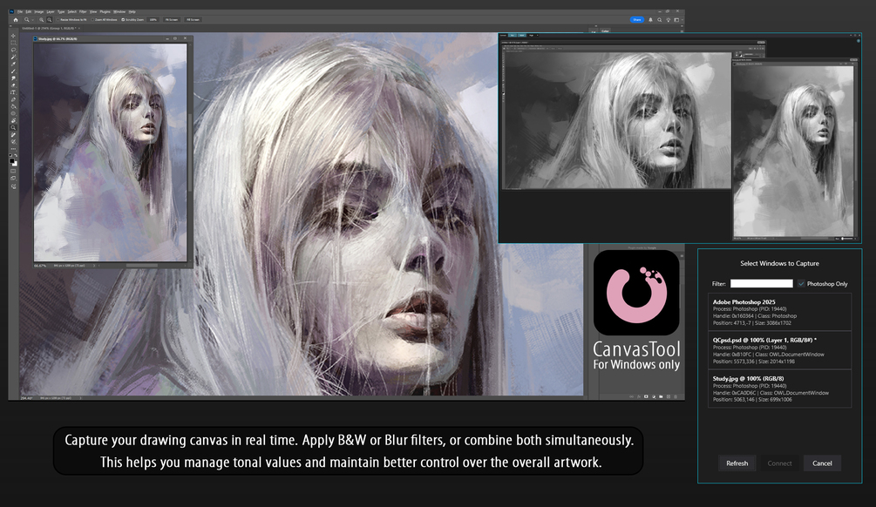Click the blue Share button

click(x=637, y=19)
